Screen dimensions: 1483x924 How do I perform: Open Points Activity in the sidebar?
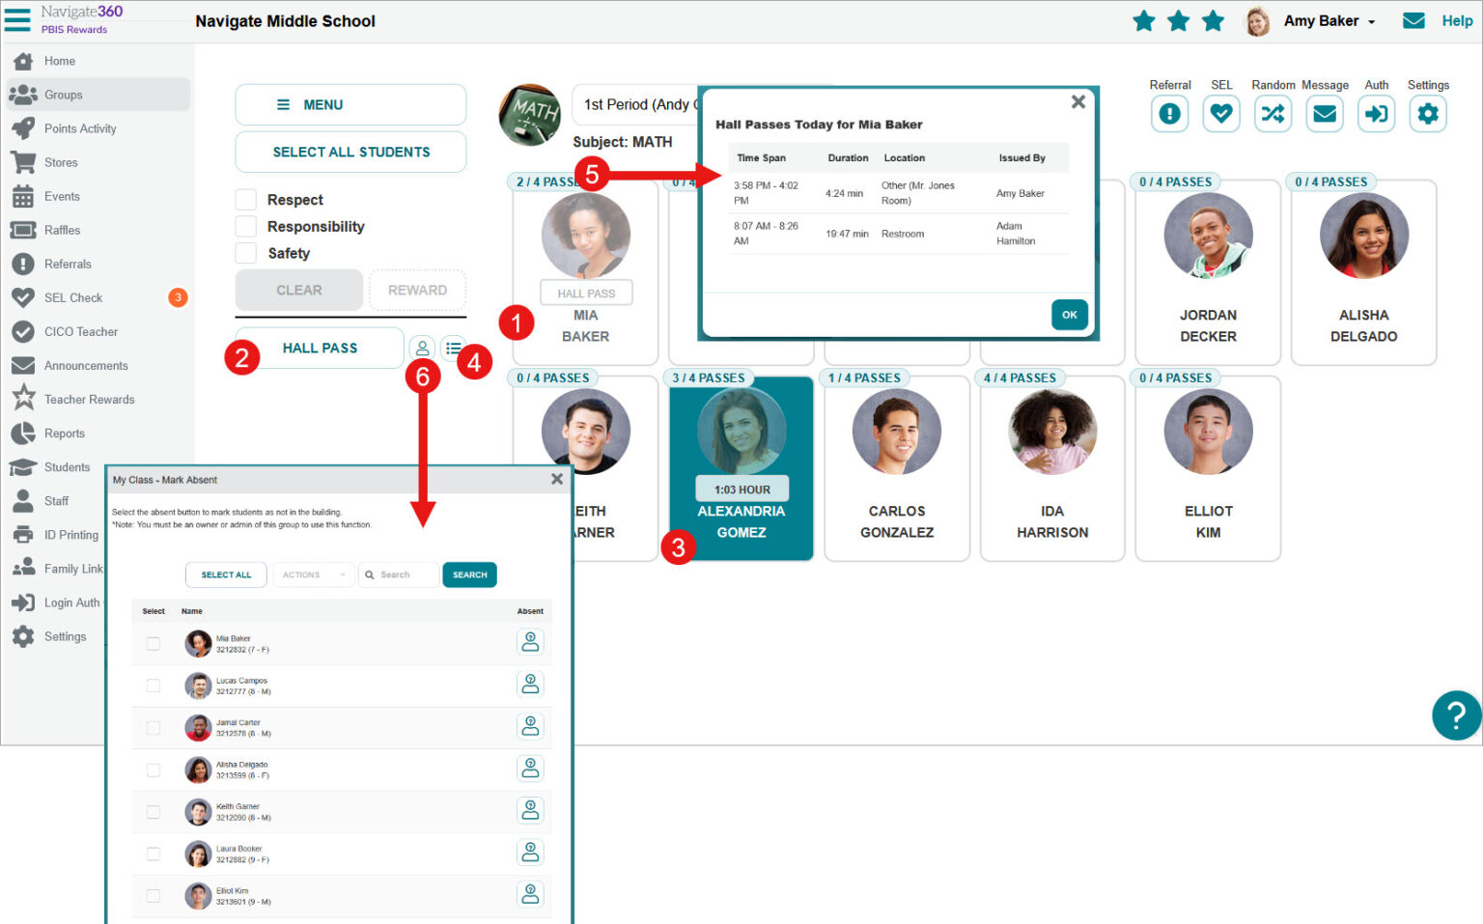click(x=77, y=128)
